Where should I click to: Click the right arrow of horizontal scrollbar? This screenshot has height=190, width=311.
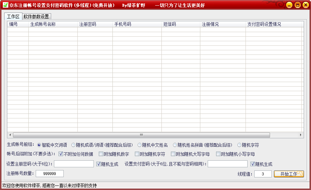tap(300, 135)
